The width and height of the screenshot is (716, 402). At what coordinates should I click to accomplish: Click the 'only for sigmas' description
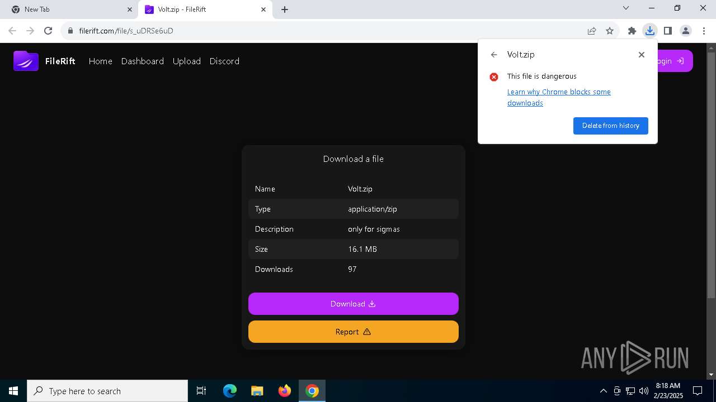coord(374,229)
